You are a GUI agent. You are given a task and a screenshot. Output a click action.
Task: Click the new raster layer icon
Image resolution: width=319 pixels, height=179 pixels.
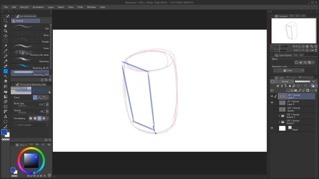click(x=288, y=90)
